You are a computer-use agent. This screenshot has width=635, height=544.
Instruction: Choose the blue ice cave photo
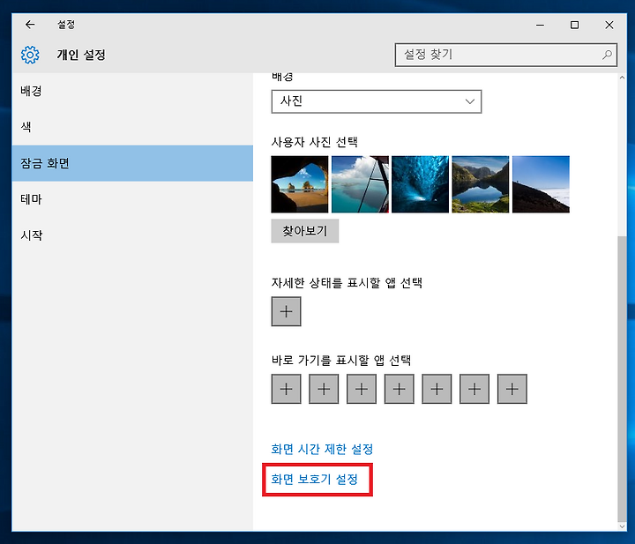click(x=421, y=184)
